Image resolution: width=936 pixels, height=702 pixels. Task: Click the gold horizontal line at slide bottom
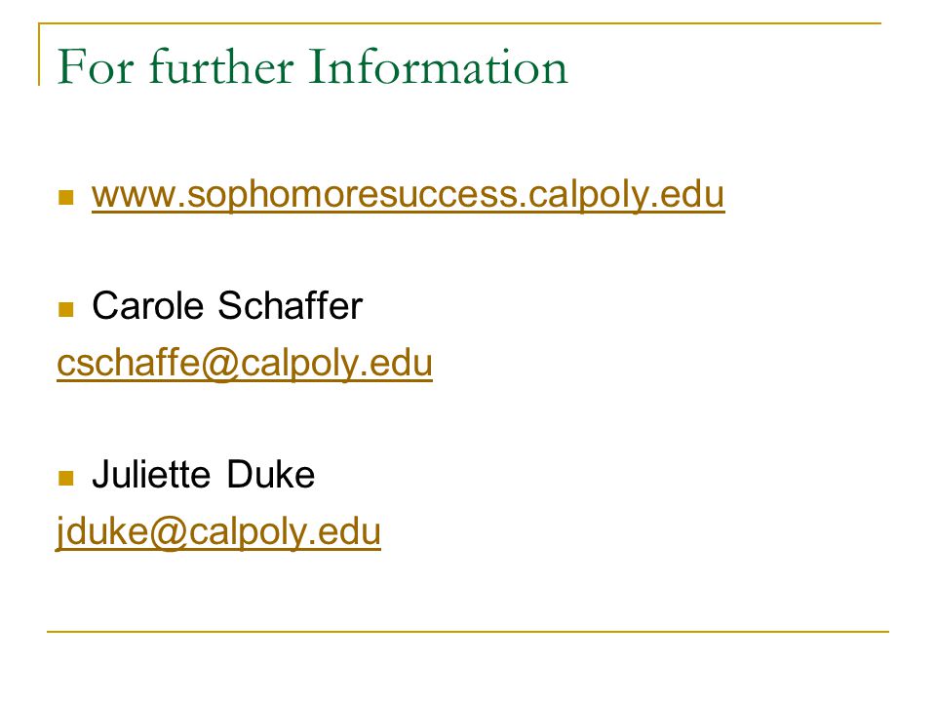(x=468, y=631)
